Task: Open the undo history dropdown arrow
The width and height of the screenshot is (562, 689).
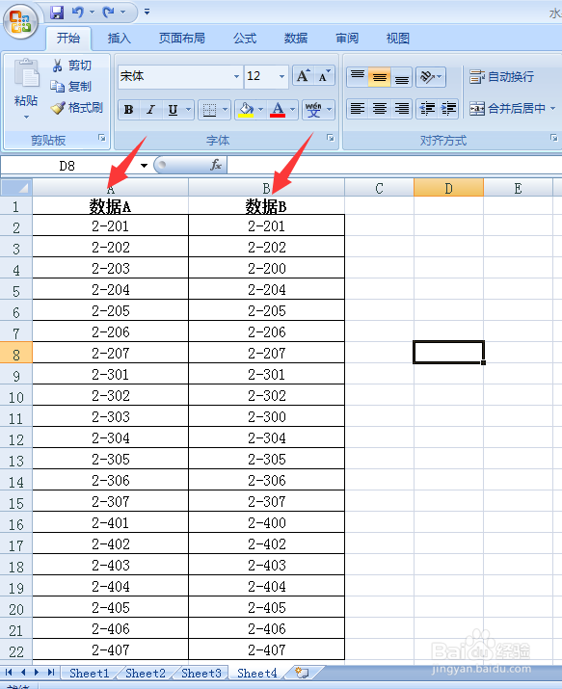Action: click(92, 13)
